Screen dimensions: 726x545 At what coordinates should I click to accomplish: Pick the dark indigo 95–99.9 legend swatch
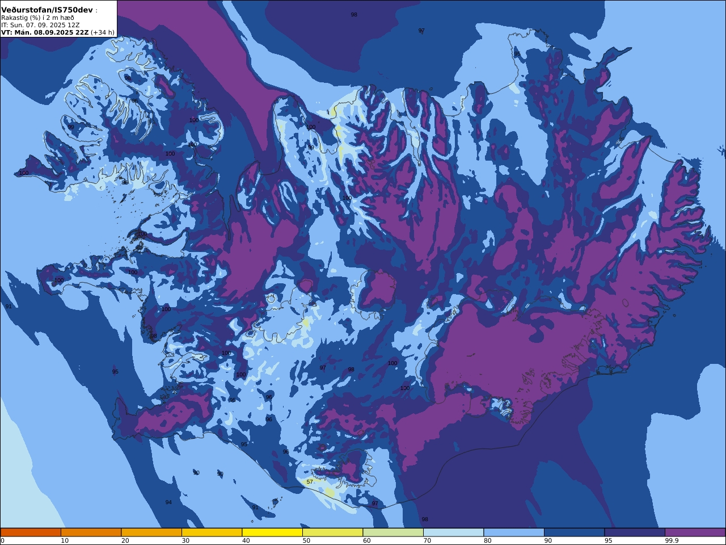point(635,533)
